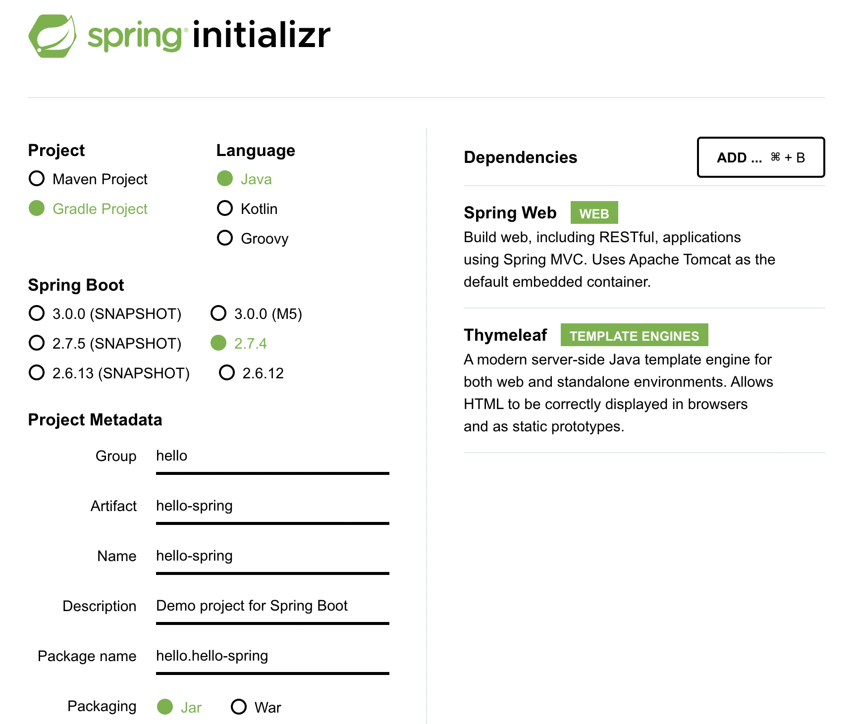857x724 pixels.
Task: Click the Package name label
Action: 87,656
